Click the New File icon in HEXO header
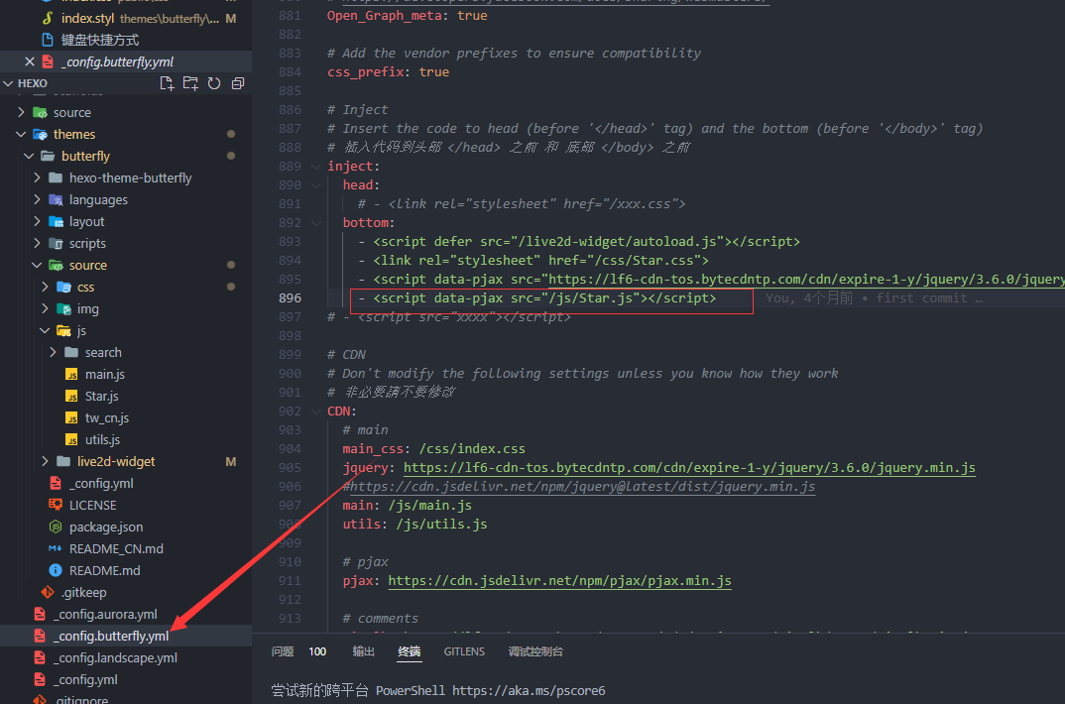1065x704 pixels. [x=167, y=83]
